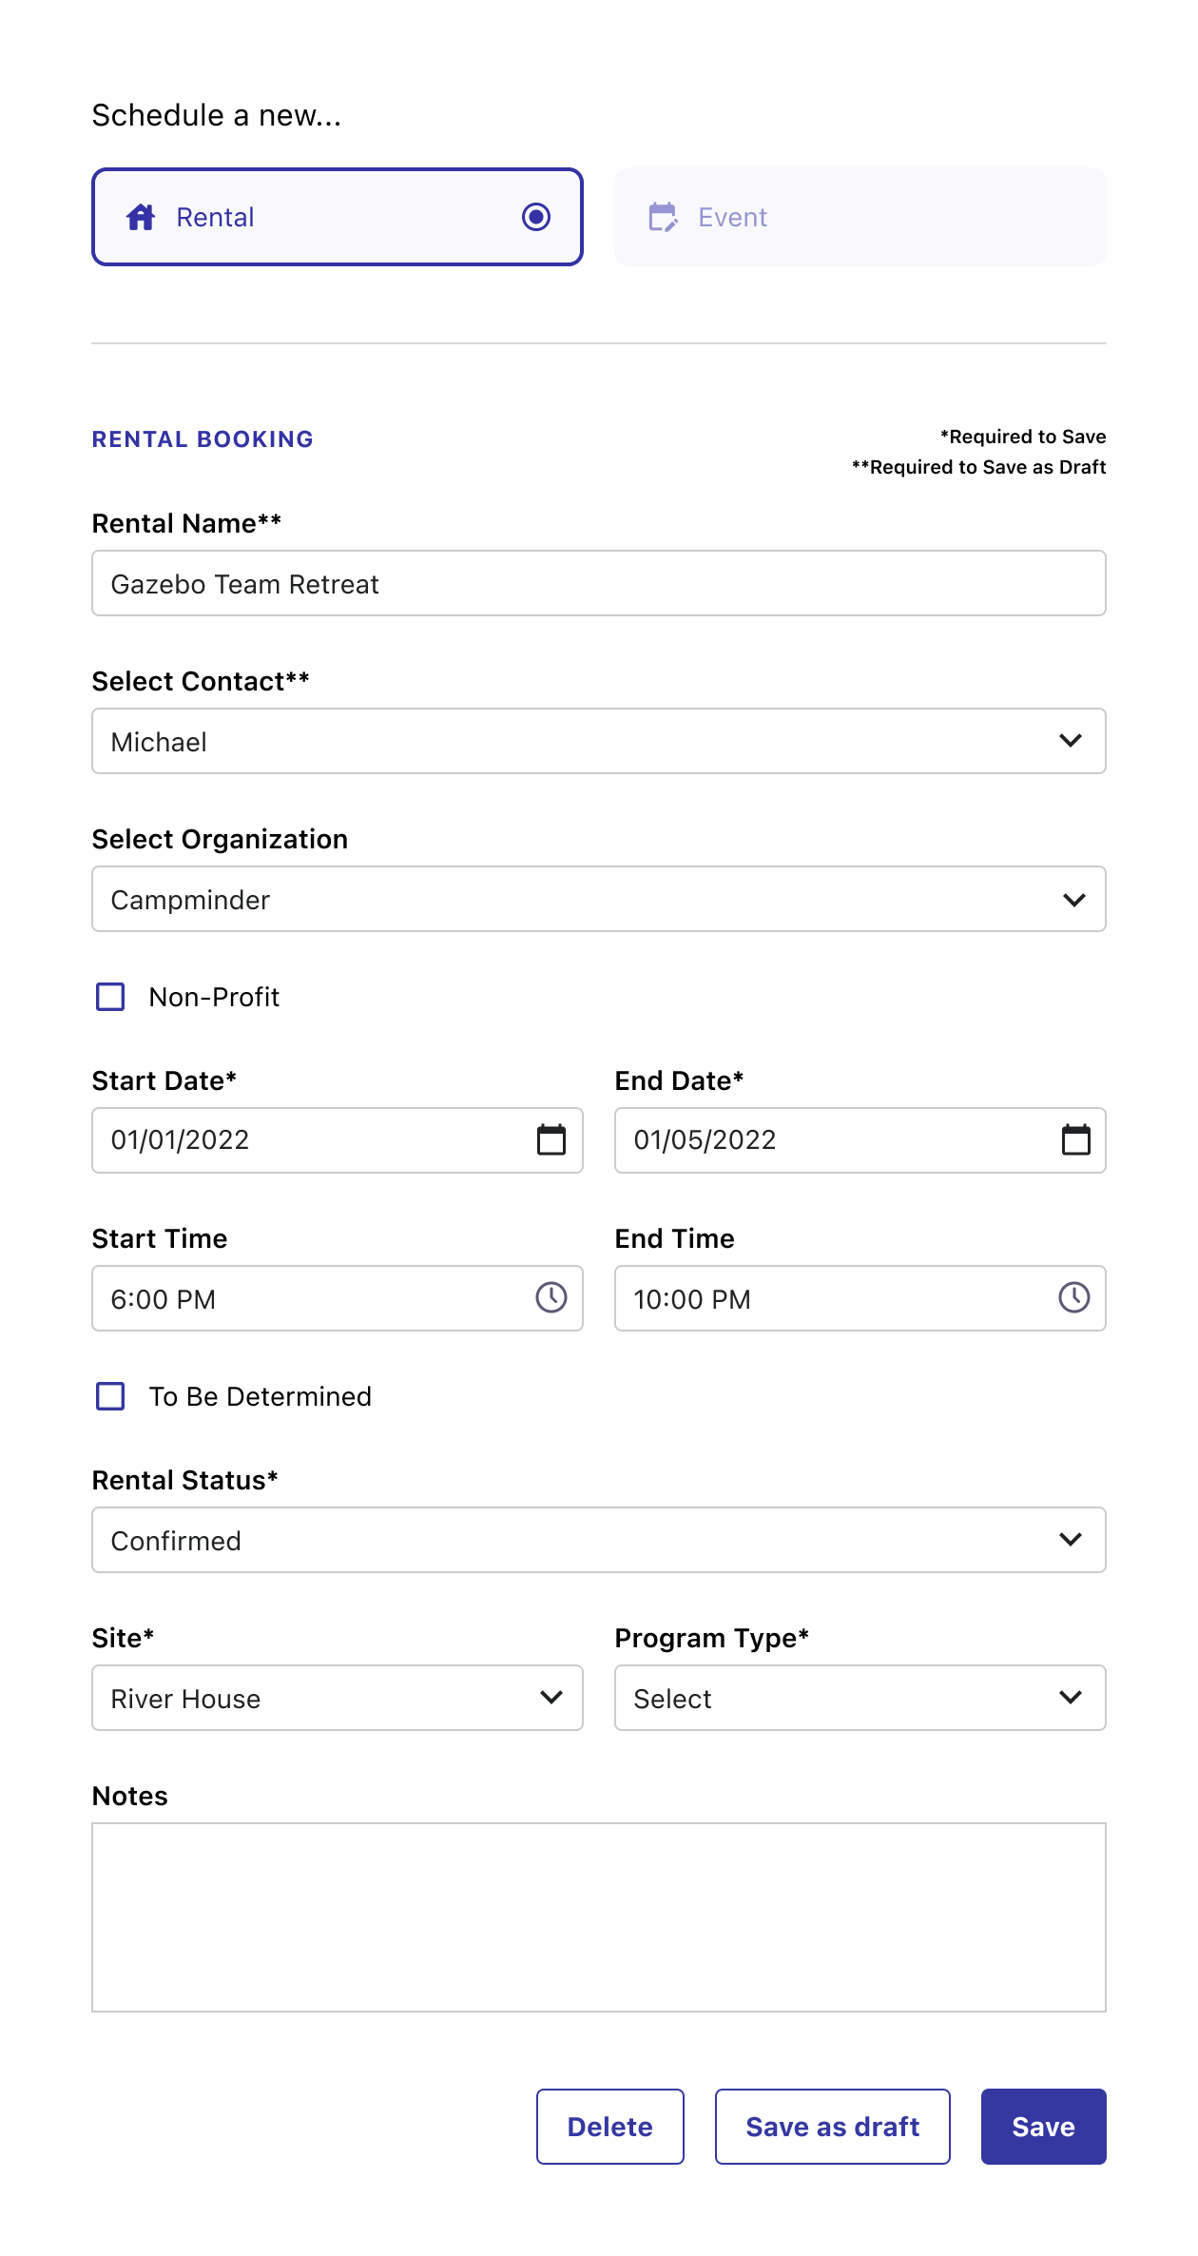Click Save as draft button
The height and width of the screenshot is (2256, 1198).
point(832,2127)
